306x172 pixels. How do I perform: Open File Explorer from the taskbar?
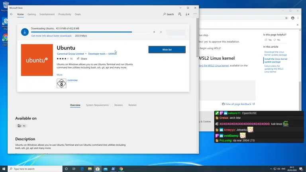90,169
